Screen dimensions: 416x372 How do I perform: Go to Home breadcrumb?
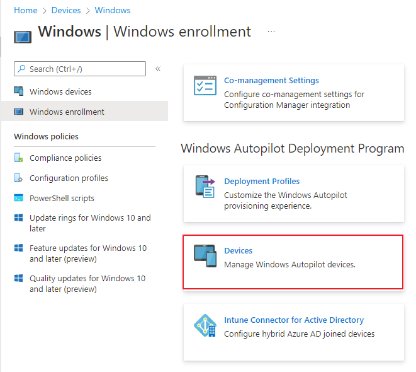26,10
